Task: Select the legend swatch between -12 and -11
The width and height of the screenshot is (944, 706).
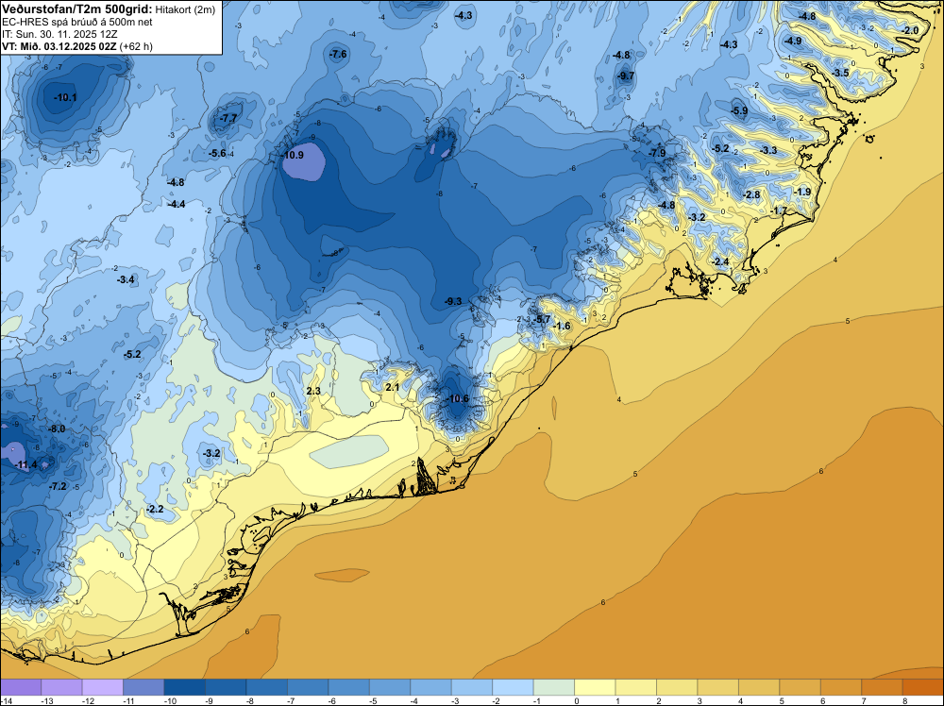Action: tap(102, 687)
